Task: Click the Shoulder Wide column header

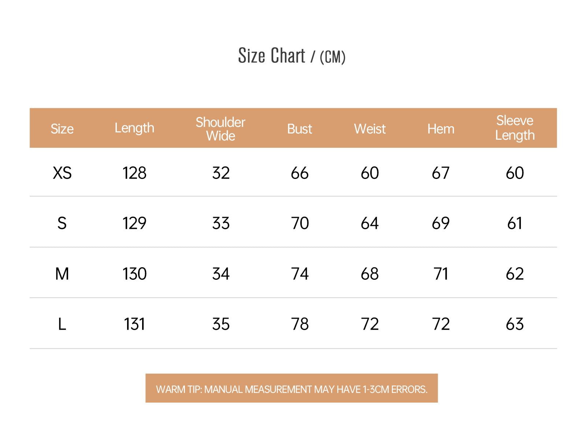Action: click(x=220, y=129)
